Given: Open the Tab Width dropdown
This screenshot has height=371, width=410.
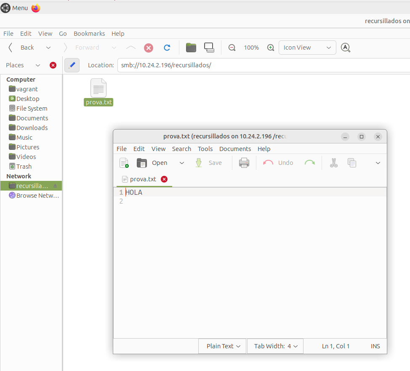Looking at the screenshot, I should point(275,346).
